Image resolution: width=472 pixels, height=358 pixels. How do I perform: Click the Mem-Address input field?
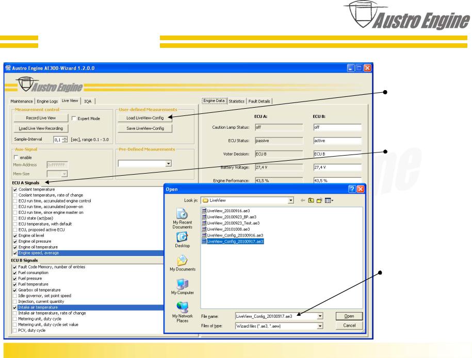point(57,165)
